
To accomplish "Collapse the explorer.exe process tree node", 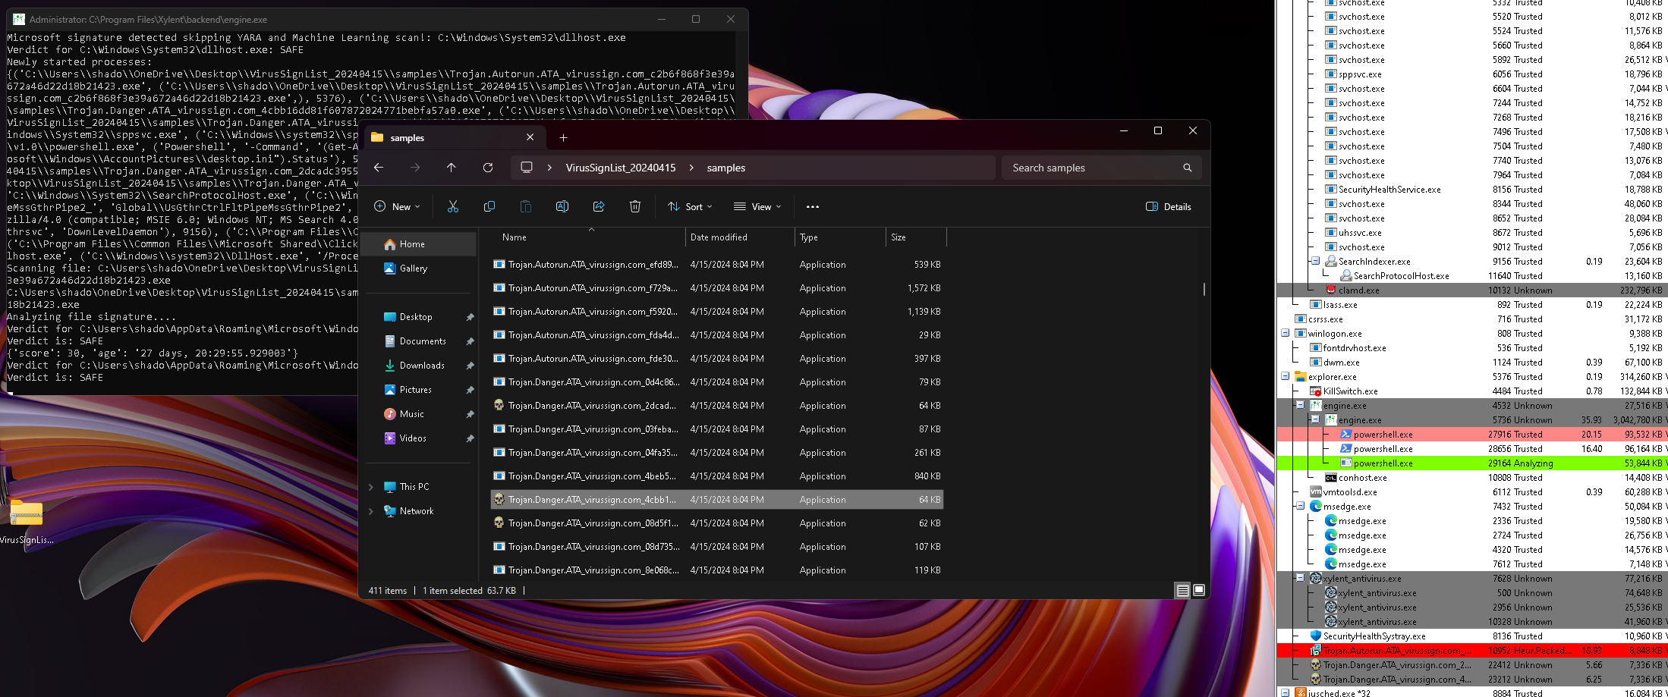I will pos(1286,376).
